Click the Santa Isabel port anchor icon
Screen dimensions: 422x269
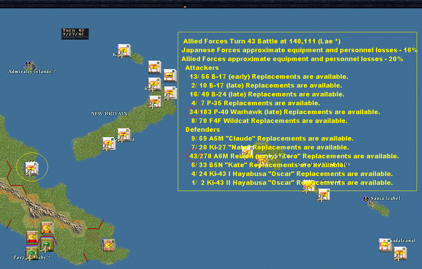pyautogui.click(x=366, y=199)
